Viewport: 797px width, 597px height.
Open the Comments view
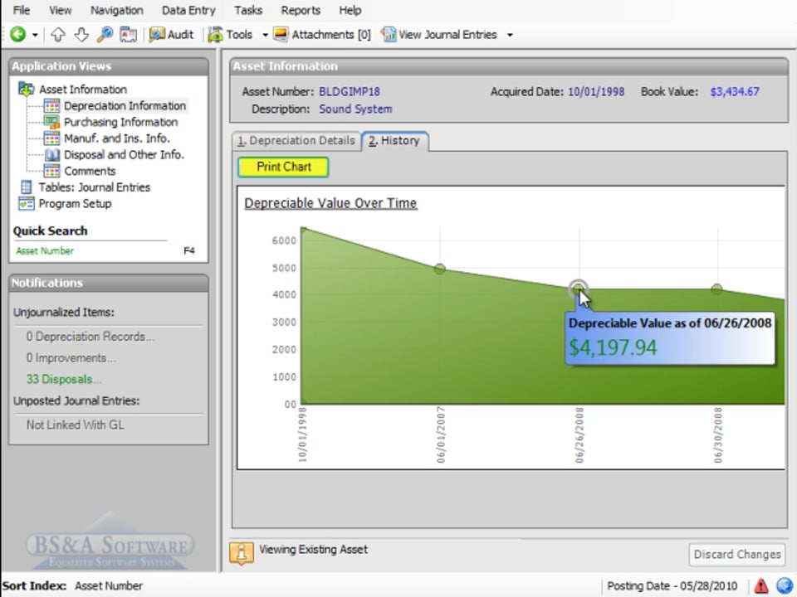click(x=90, y=171)
